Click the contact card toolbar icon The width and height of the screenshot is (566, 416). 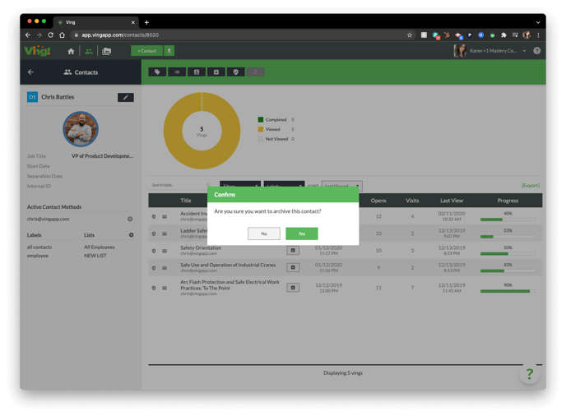pos(197,72)
